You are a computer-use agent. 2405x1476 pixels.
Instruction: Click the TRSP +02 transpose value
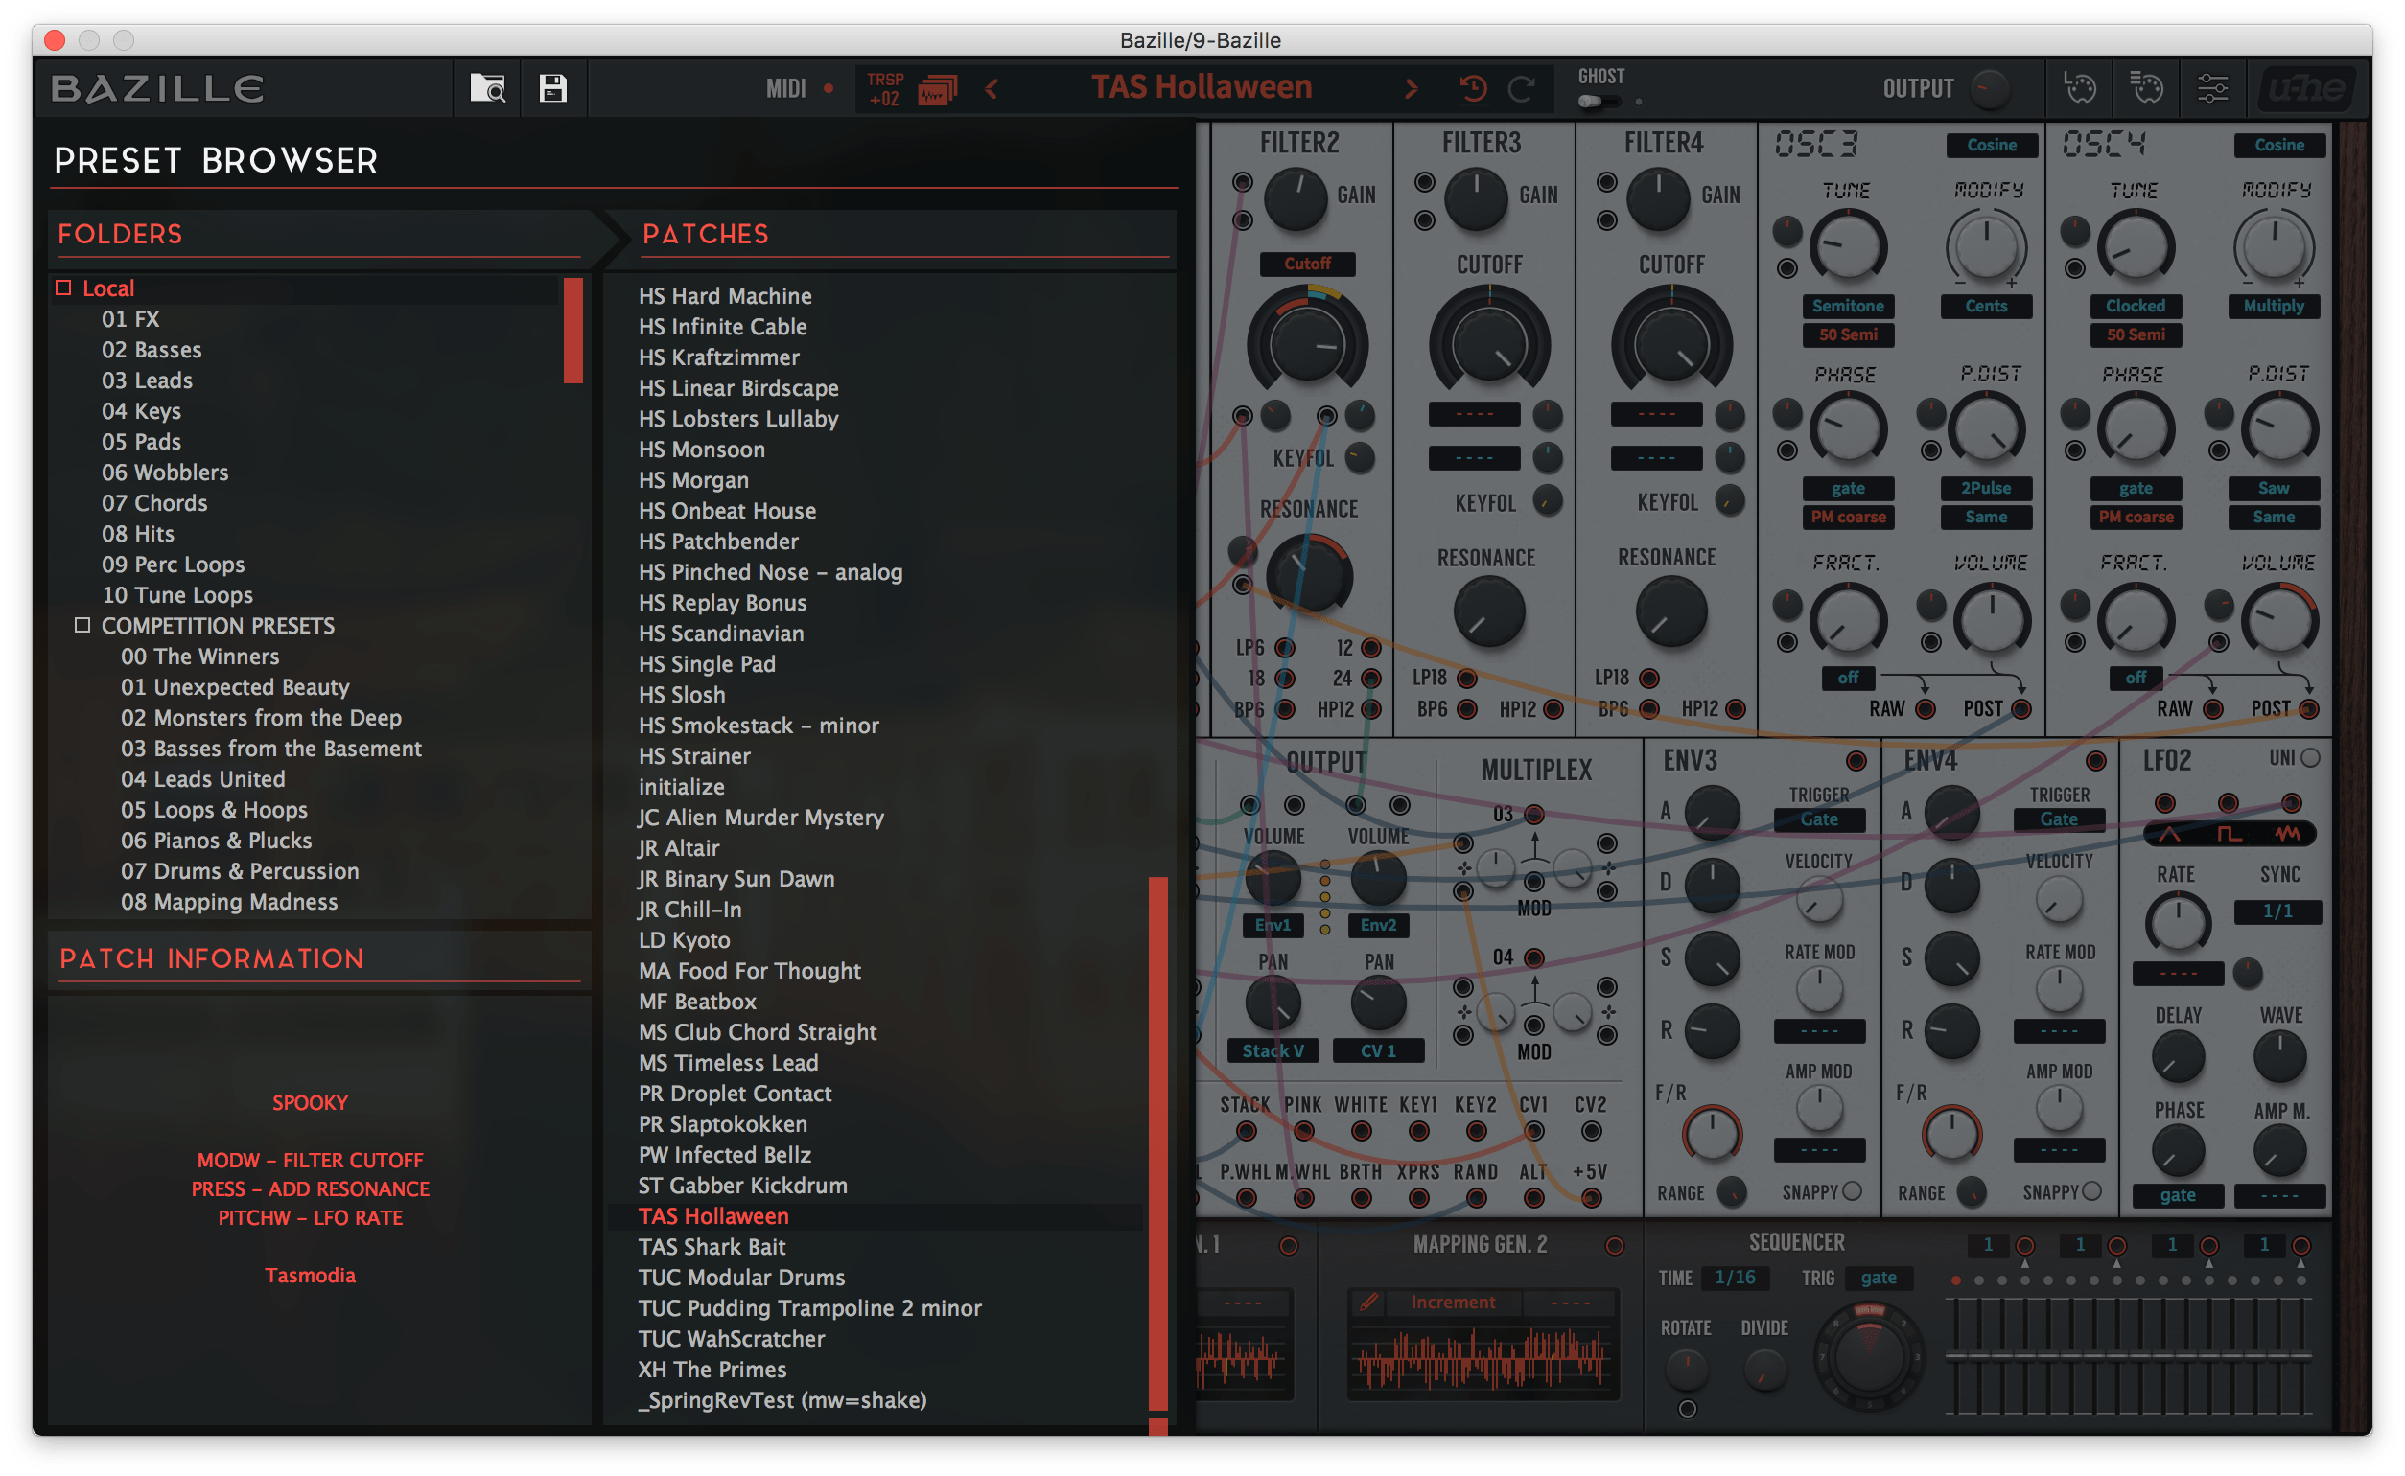885,89
